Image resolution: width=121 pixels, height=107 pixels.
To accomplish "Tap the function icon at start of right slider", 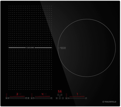I will pyautogui.click(x=66, y=98).
